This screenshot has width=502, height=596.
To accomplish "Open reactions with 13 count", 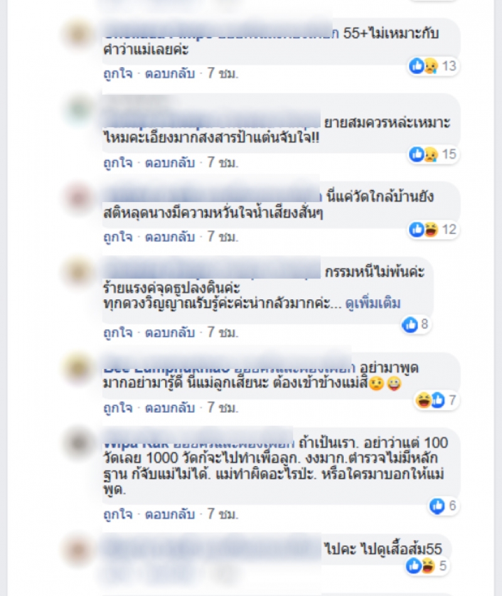I will [433, 66].
